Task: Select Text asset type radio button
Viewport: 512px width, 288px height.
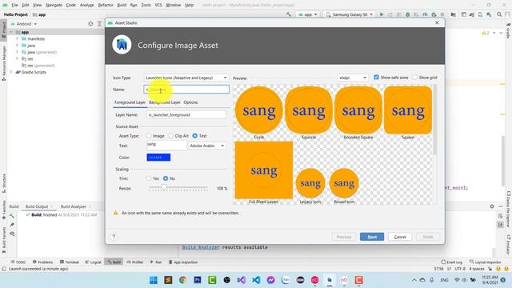Action: click(x=195, y=136)
